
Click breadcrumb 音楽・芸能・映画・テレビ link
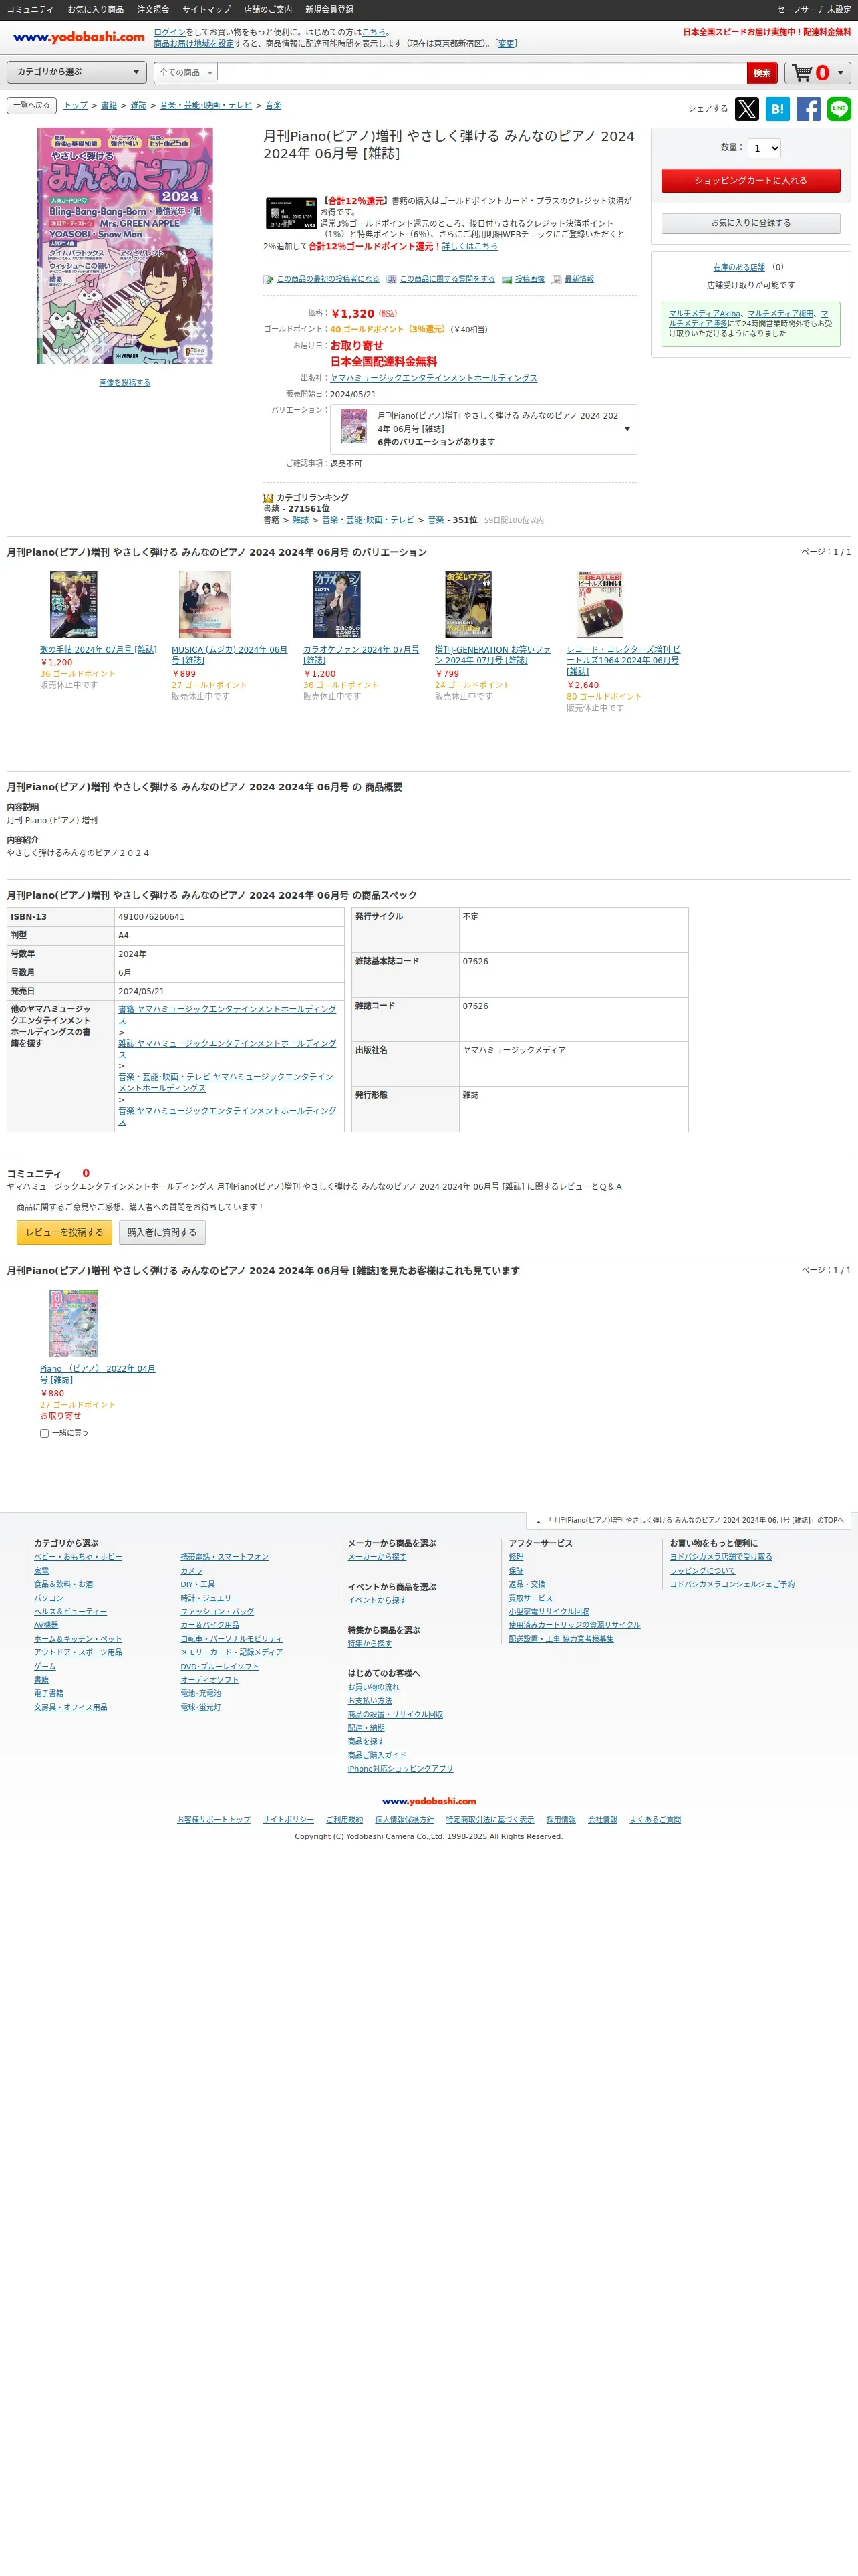pos(206,105)
